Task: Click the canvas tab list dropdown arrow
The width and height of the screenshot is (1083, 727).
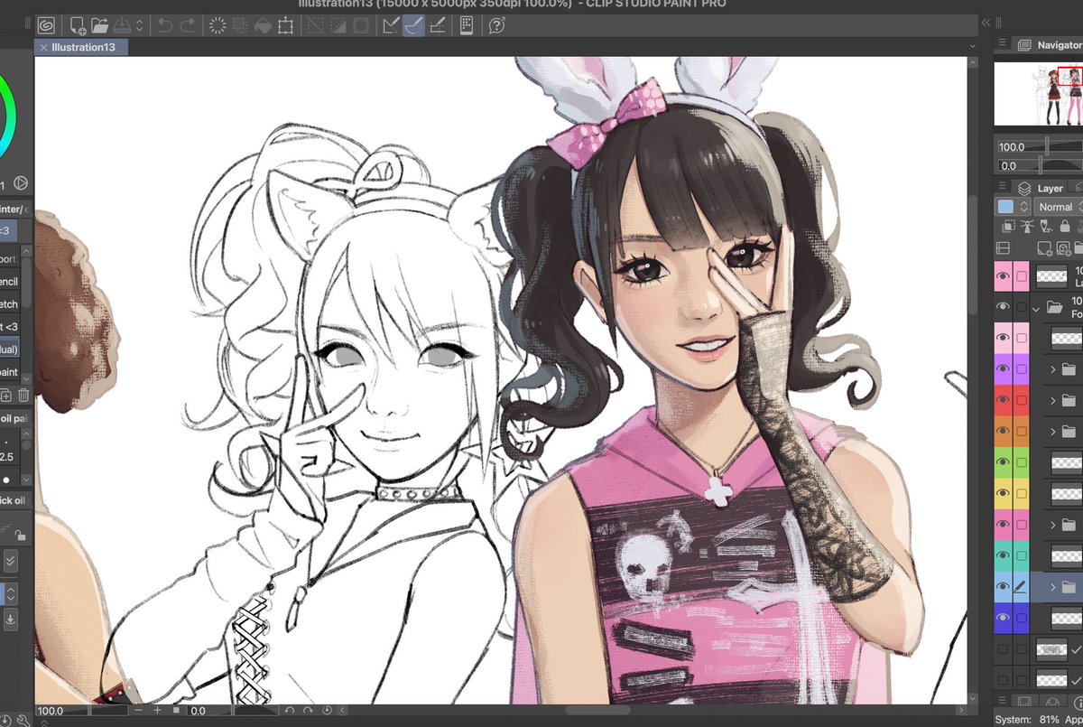Action: [971, 46]
